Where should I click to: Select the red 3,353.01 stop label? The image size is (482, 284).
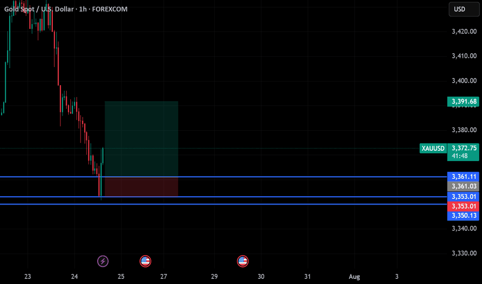(x=463, y=206)
